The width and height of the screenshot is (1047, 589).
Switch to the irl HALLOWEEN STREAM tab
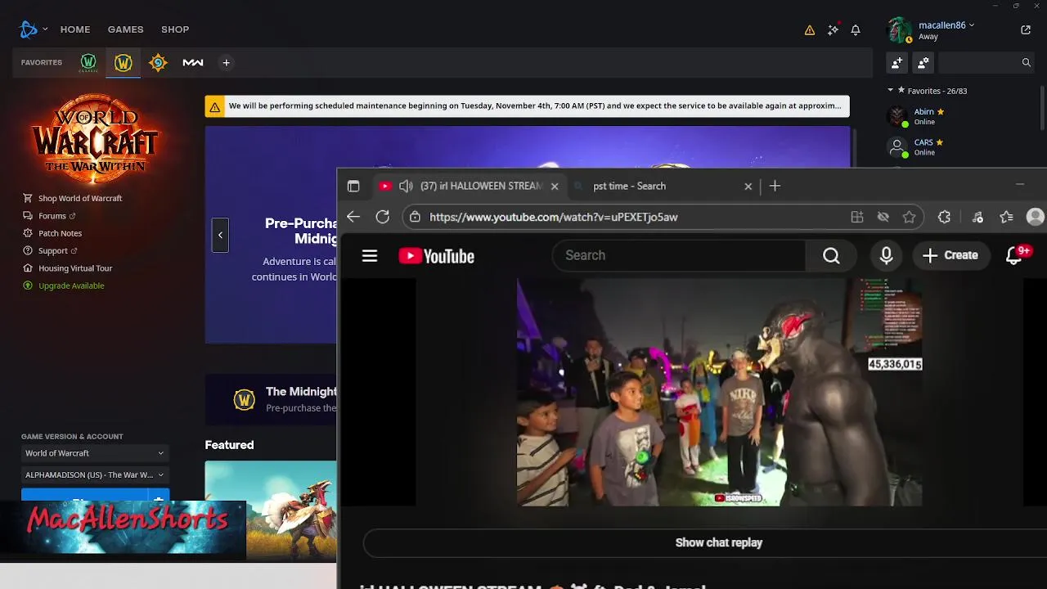point(470,187)
